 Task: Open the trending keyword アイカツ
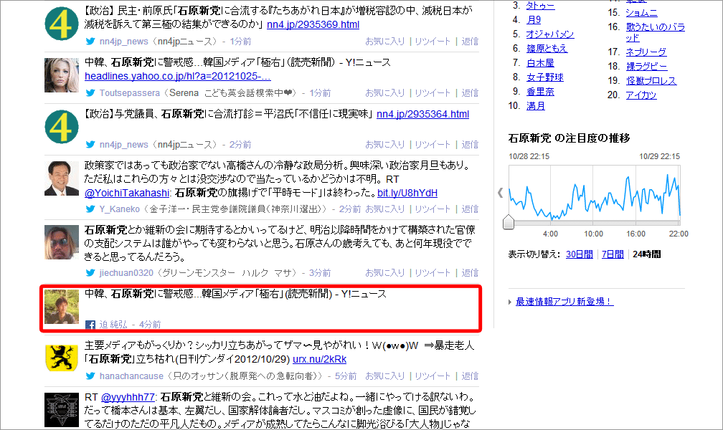point(641,95)
